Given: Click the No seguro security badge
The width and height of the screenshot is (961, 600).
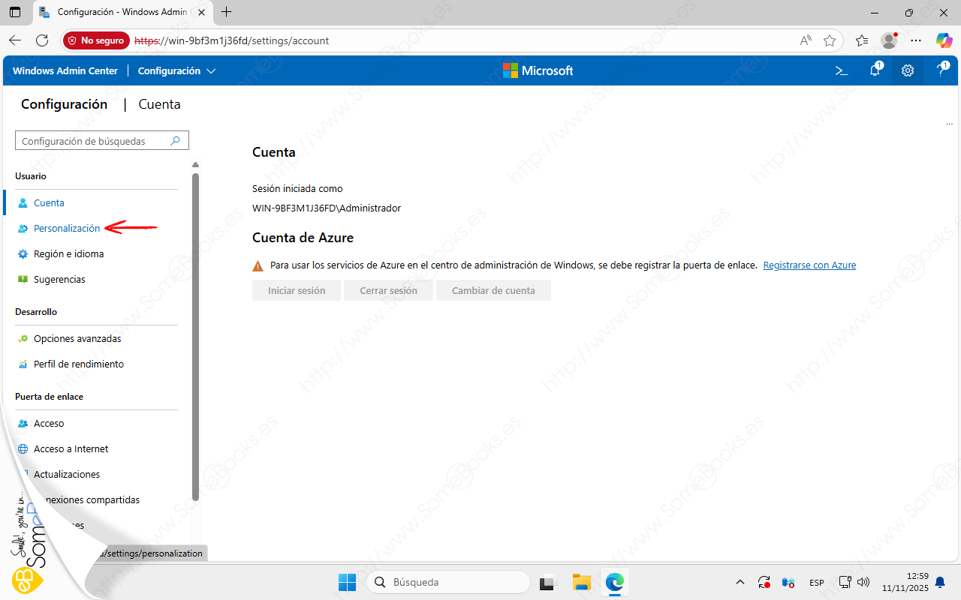Looking at the screenshot, I should click(x=96, y=40).
